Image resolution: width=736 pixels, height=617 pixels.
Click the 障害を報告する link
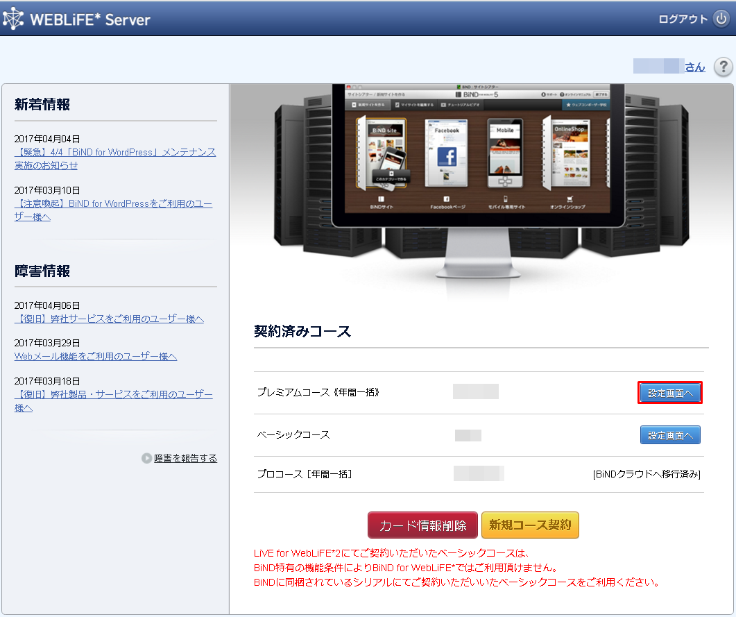coord(185,458)
